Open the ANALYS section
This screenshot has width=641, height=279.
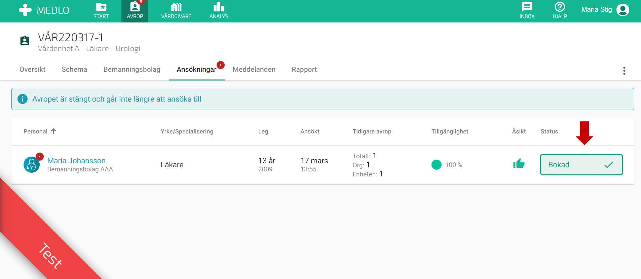219,11
